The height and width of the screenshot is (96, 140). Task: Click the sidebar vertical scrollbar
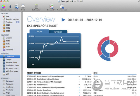(21, 54)
